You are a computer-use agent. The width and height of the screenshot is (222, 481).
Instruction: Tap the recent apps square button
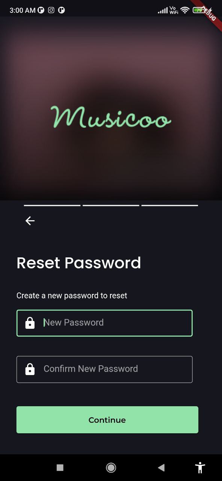click(x=60, y=467)
